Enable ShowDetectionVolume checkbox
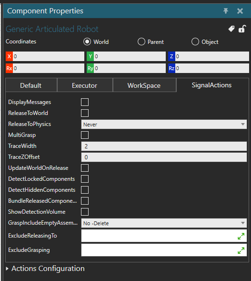The image size is (251, 281). coord(85,212)
